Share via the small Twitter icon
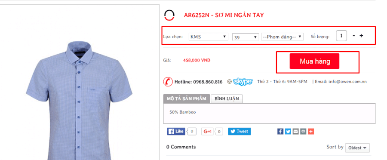The height and width of the screenshot is (160, 387). (288, 131)
